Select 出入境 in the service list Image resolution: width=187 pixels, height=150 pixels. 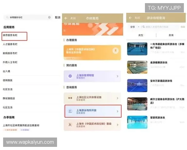[7, 71]
